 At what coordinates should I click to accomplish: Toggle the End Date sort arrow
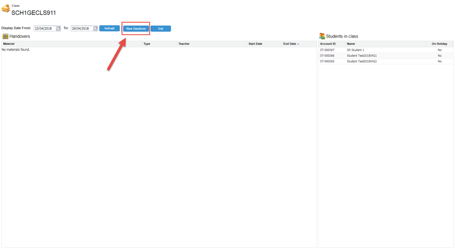pos(298,44)
